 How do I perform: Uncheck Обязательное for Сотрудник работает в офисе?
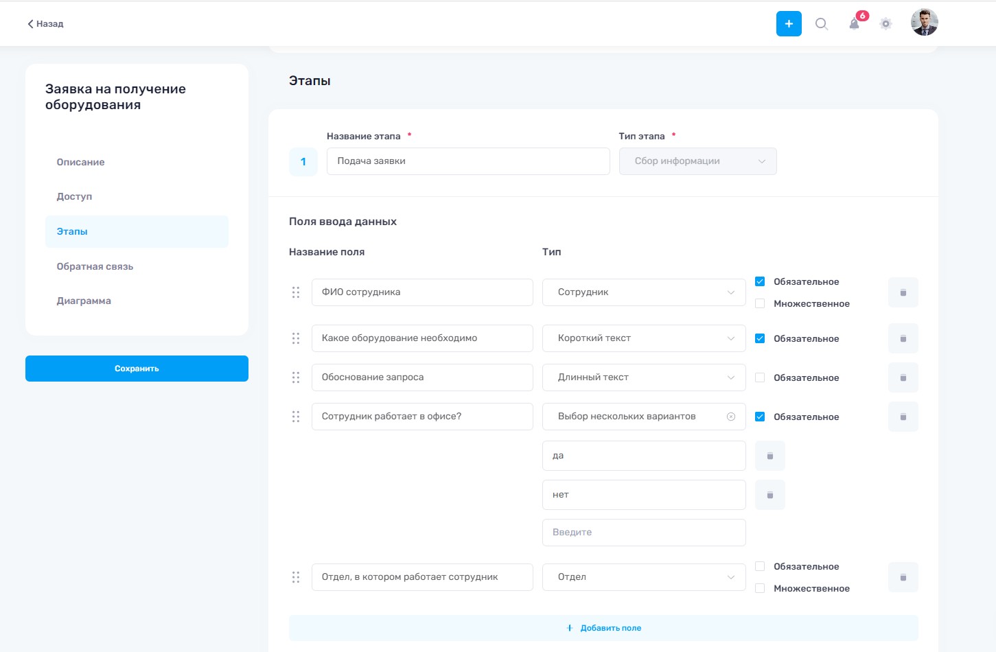click(760, 417)
